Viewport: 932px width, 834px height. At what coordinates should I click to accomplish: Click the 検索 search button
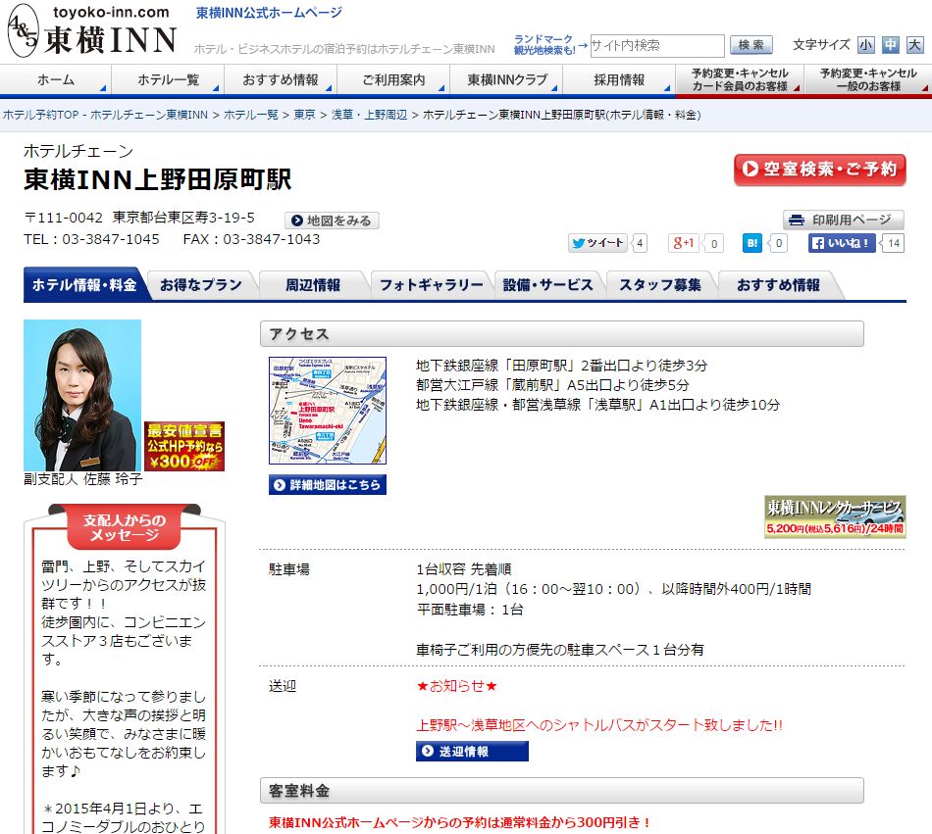(x=751, y=45)
